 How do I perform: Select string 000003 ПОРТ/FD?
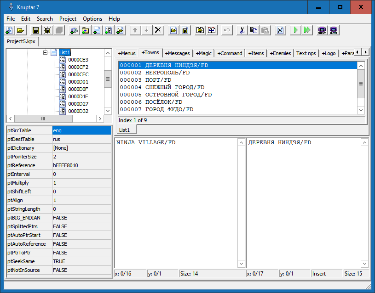point(237,80)
